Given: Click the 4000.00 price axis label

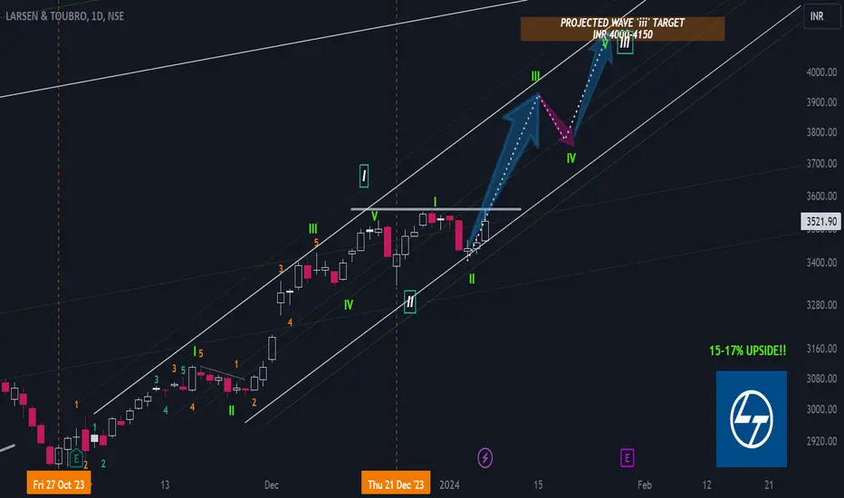Looking at the screenshot, I should click(x=821, y=72).
